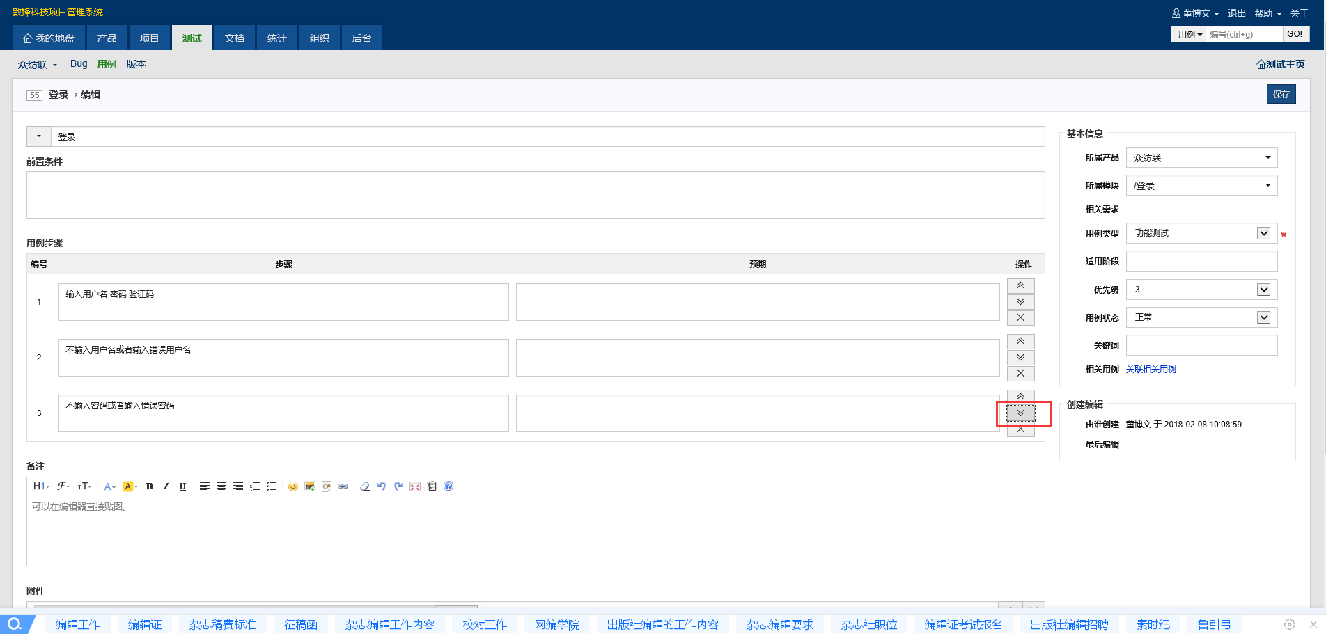Click the 关联相关用例 link
1326x634 pixels.
coord(1151,370)
